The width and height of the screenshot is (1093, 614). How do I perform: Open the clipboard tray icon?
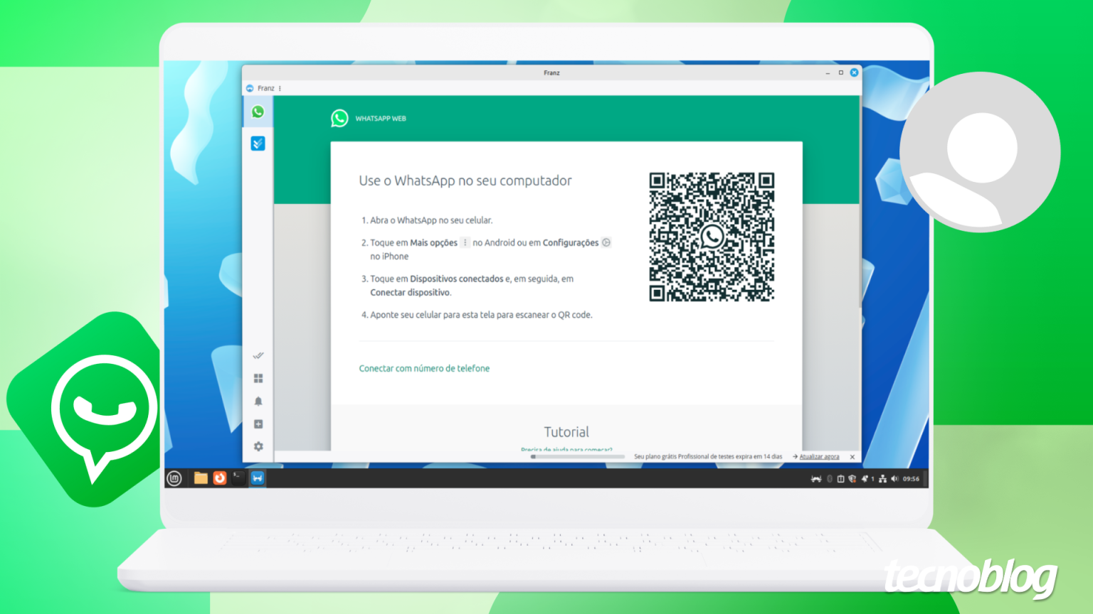(840, 479)
